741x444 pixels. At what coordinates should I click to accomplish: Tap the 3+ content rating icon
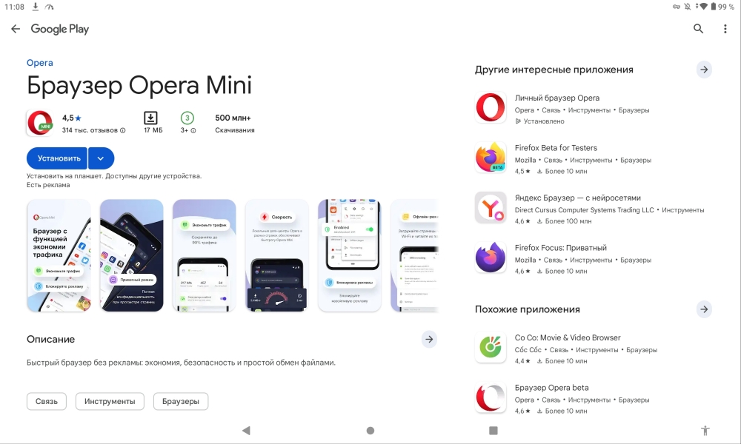click(x=187, y=118)
